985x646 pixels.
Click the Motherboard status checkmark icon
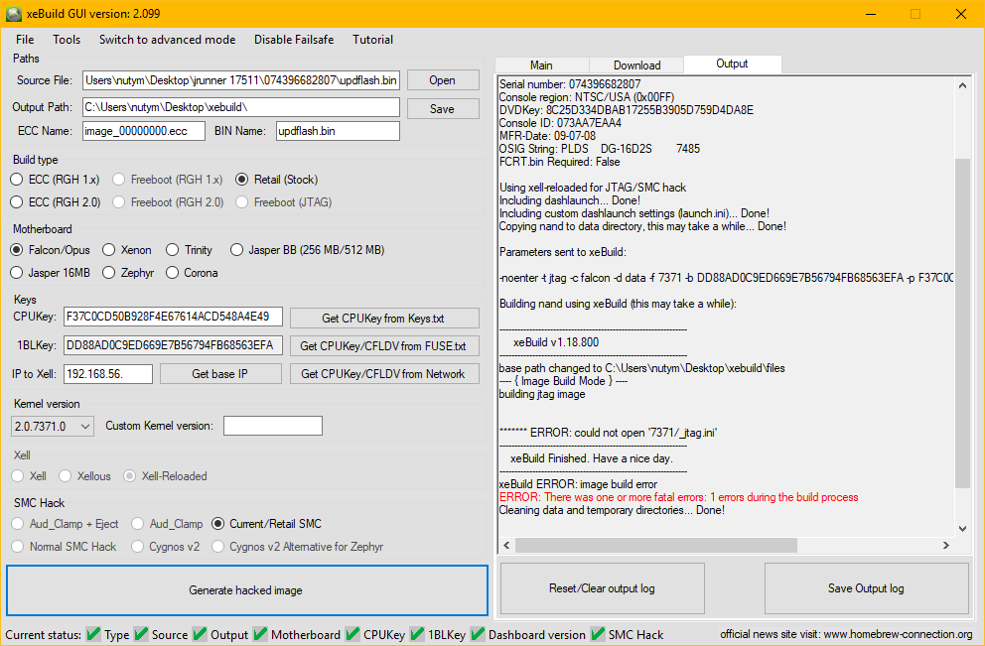tap(260, 634)
